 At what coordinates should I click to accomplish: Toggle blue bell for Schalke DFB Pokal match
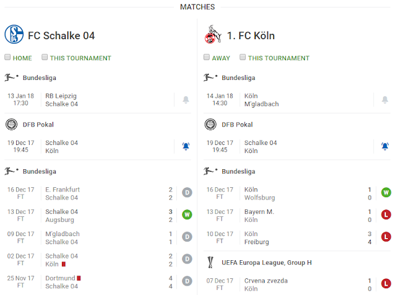point(186,146)
